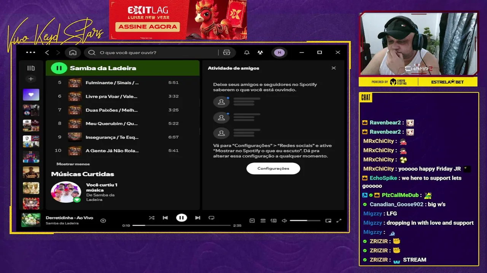This screenshot has width=487, height=273.
Task: Enter full screen with the expand icon
Action: [x=339, y=221]
